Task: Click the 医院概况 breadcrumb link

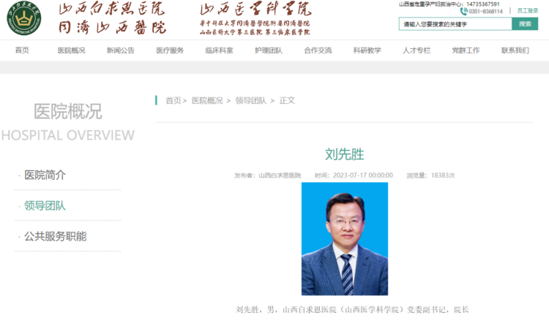Action: (207, 101)
